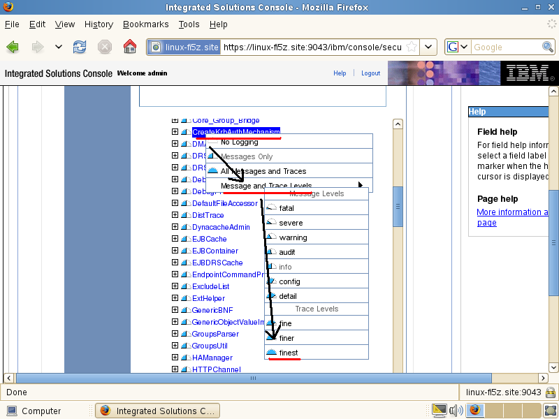This screenshot has width=559, height=419.
Task: Open the Edit menu
Action: pyautogui.click(x=37, y=24)
